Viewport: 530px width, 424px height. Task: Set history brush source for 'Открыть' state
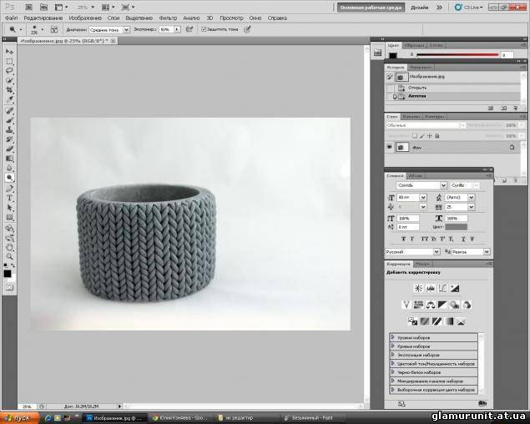390,88
